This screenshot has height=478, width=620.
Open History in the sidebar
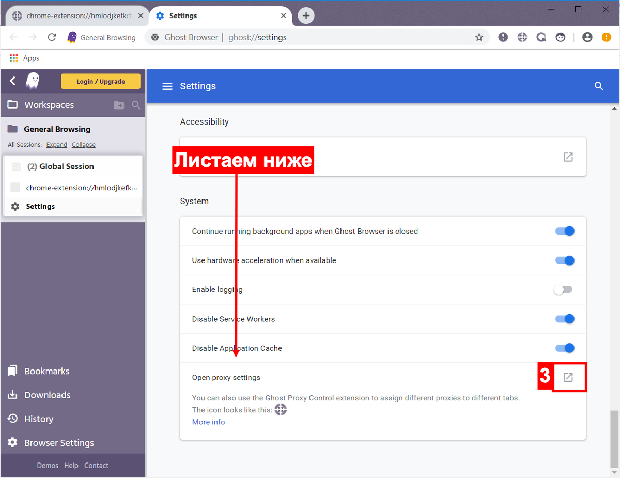coord(30,419)
